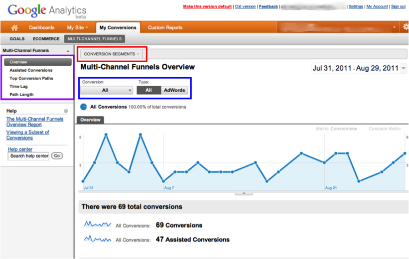Select the Overview chart tab
Screen dimensions: 409x259
pos(90,120)
